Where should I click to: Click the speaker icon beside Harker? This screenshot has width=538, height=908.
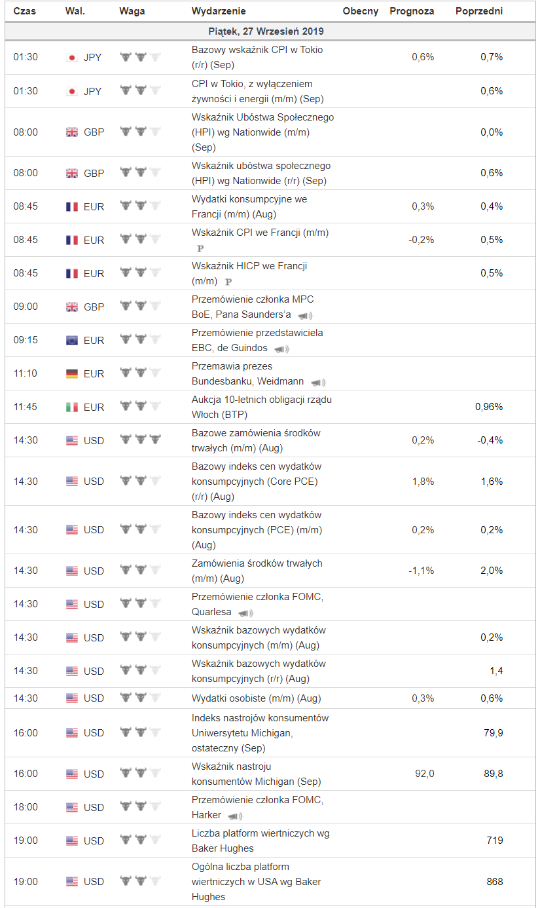pos(234,816)
